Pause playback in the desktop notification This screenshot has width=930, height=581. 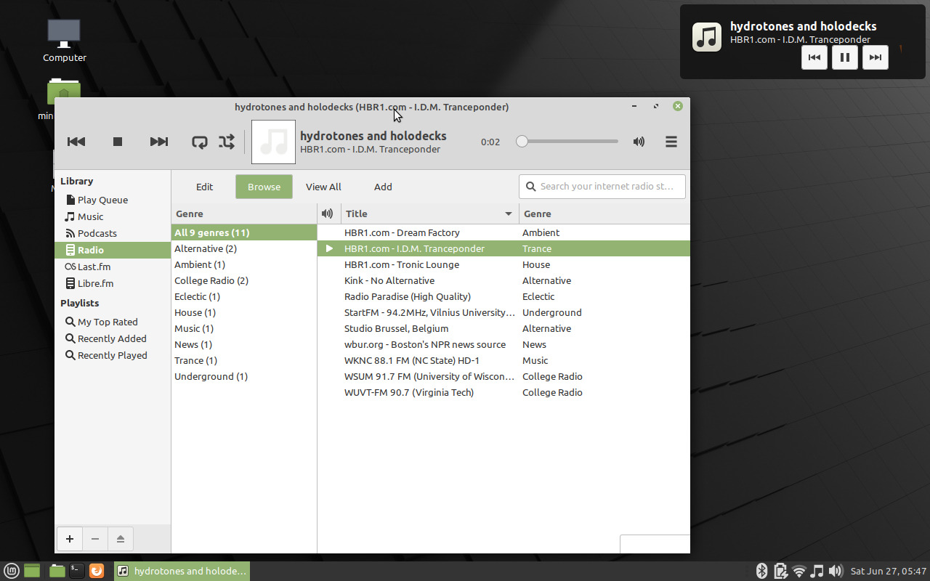[845, 57]
